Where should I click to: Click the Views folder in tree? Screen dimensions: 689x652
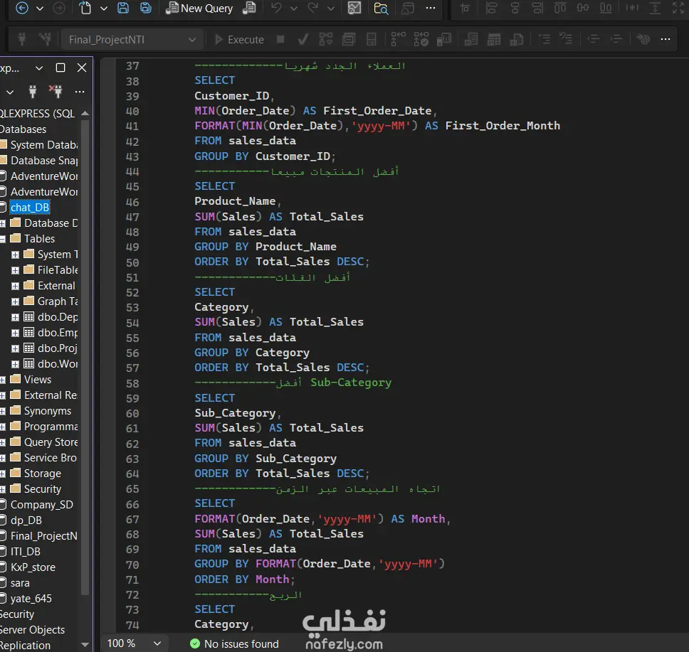click(38, 380)
